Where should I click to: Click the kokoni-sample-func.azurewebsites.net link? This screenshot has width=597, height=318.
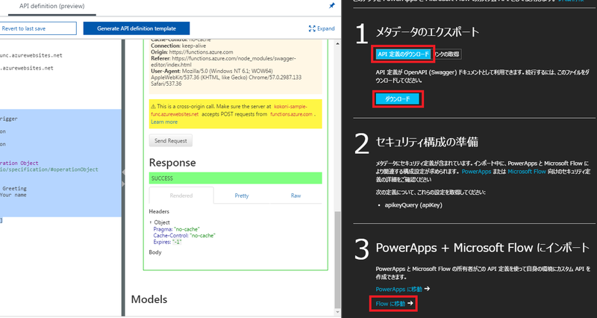pos(229,110)
